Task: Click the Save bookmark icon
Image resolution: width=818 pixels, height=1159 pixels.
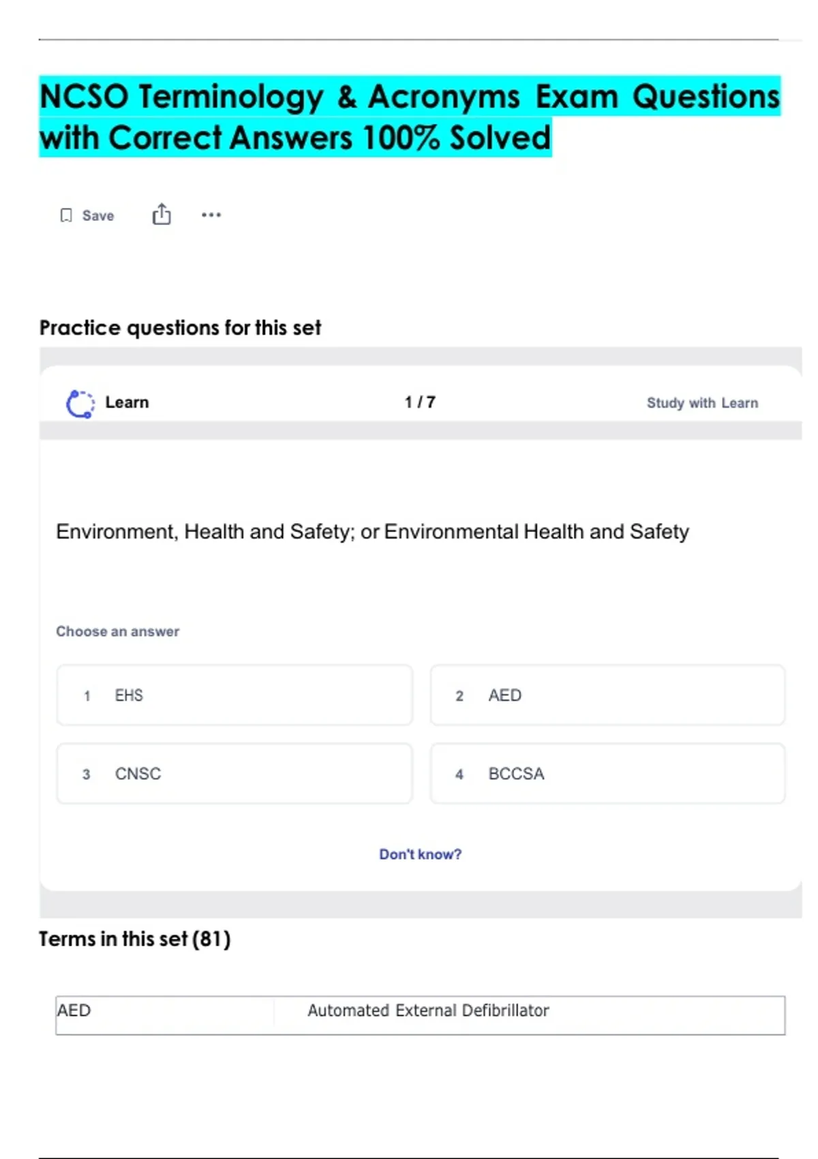Action: click(x=66, y=215)
